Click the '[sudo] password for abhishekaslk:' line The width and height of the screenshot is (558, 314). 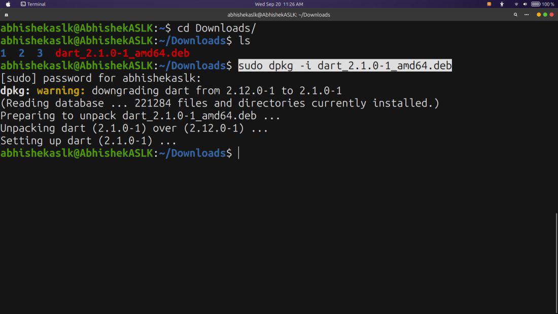[x=101, y=78]
